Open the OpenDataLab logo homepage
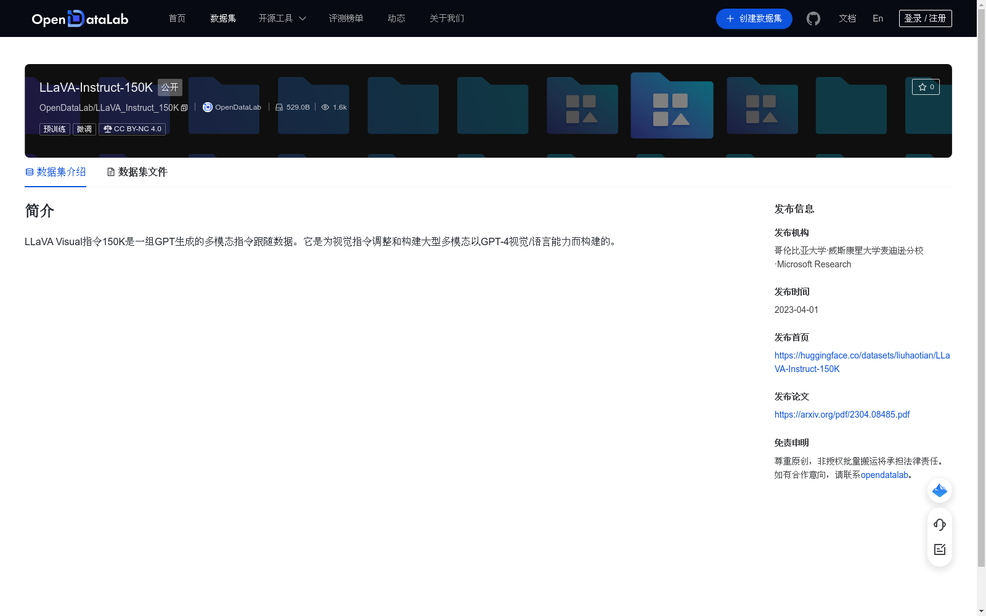986x616 pixels. point(80,18)
